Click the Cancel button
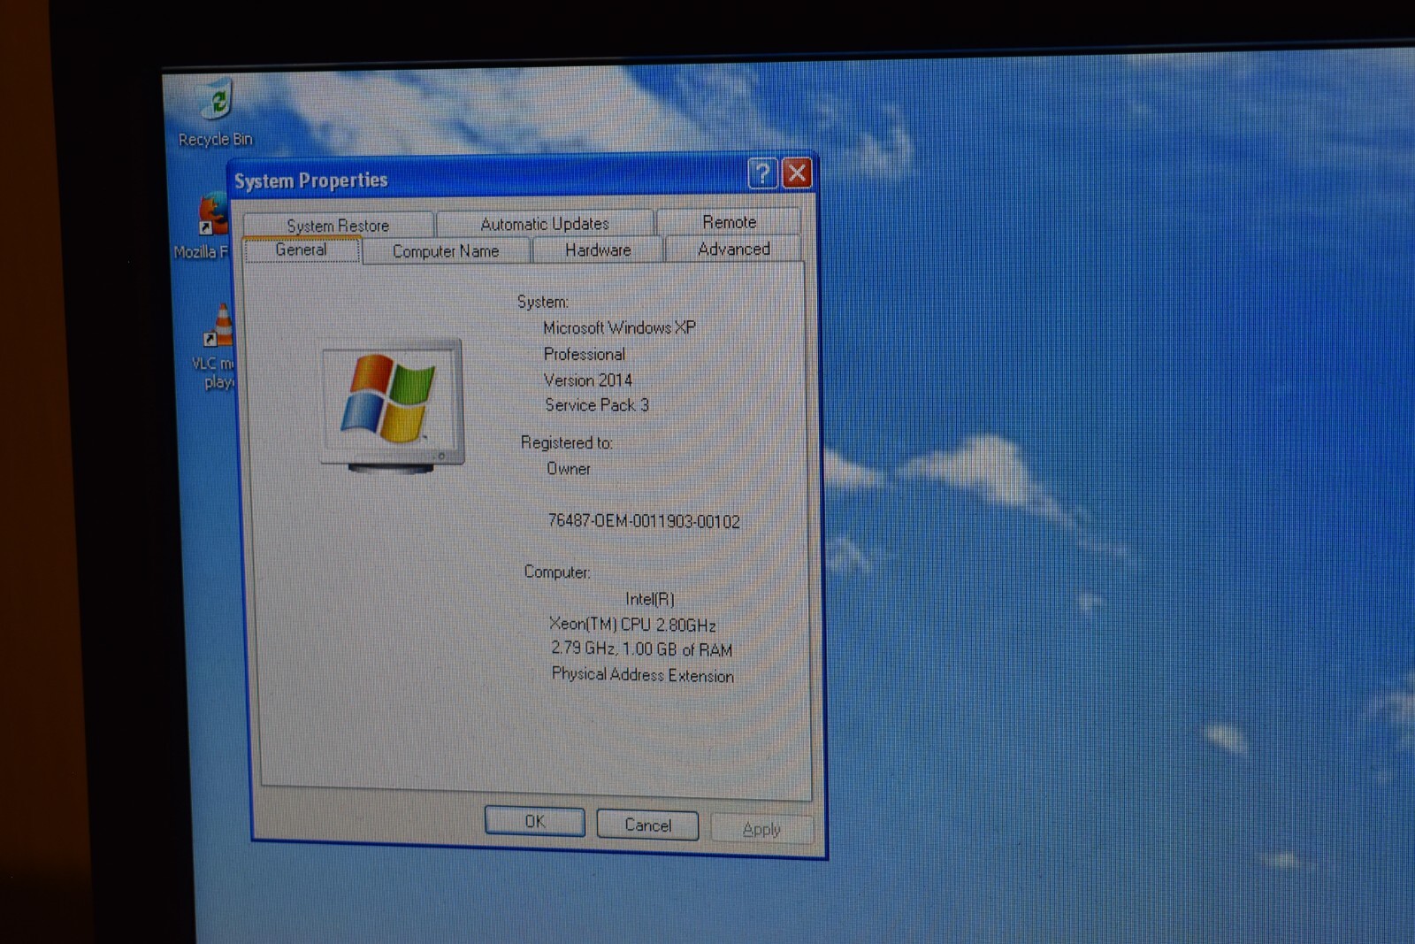The height and width of the screenshot is (944, 1415). [x=647, y=825]
